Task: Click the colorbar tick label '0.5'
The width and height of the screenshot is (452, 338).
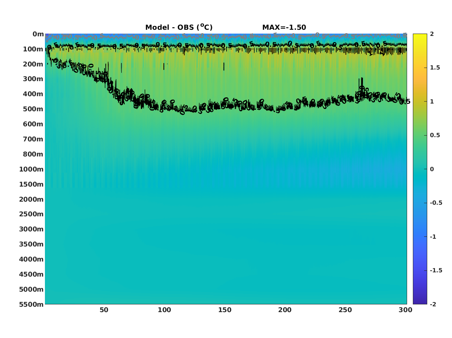Action: click(x=435, y=135)
